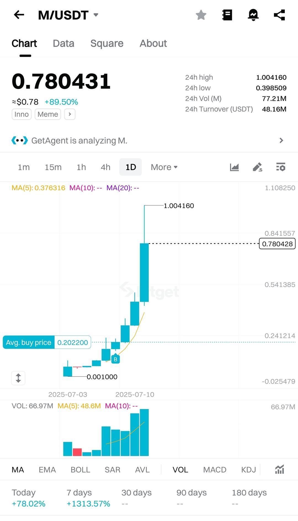Toggle the MA indicator
Screen dimensions: 298x521
(x=18, y=470)
